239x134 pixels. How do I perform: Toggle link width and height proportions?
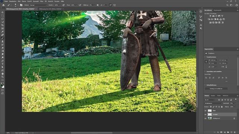206,61
